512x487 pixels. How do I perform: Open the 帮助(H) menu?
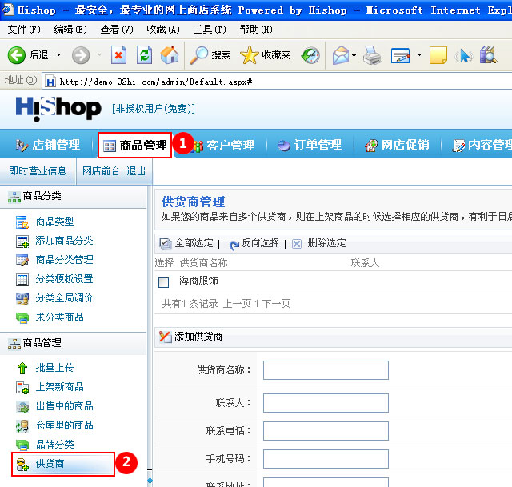[256, 30]
